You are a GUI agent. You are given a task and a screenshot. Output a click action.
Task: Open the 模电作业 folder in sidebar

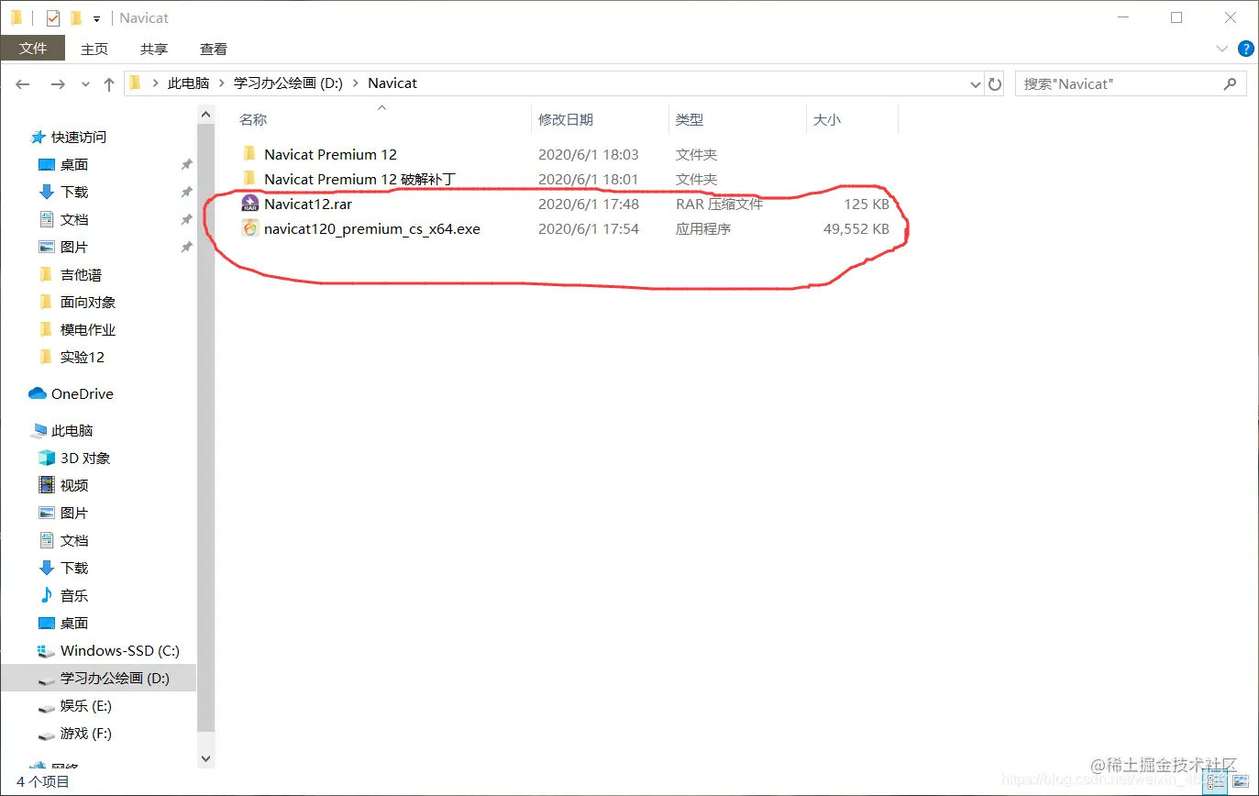pos(88,329)
